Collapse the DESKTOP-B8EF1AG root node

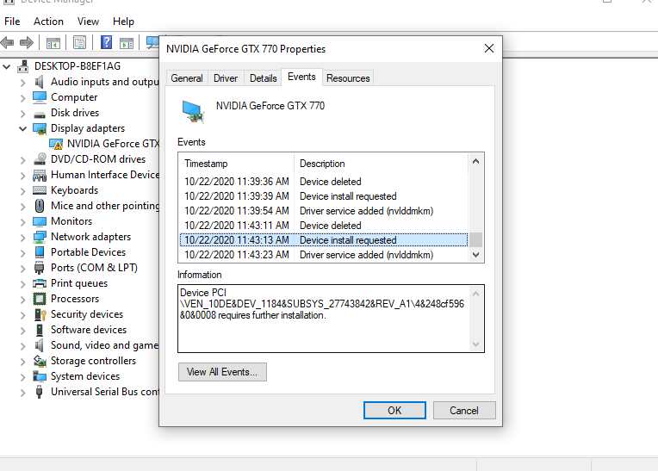(6, 66)
